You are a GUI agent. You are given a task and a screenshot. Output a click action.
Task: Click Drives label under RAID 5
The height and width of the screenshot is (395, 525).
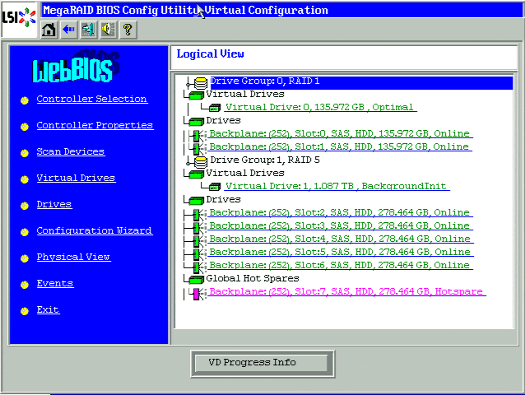pos(223,200)
